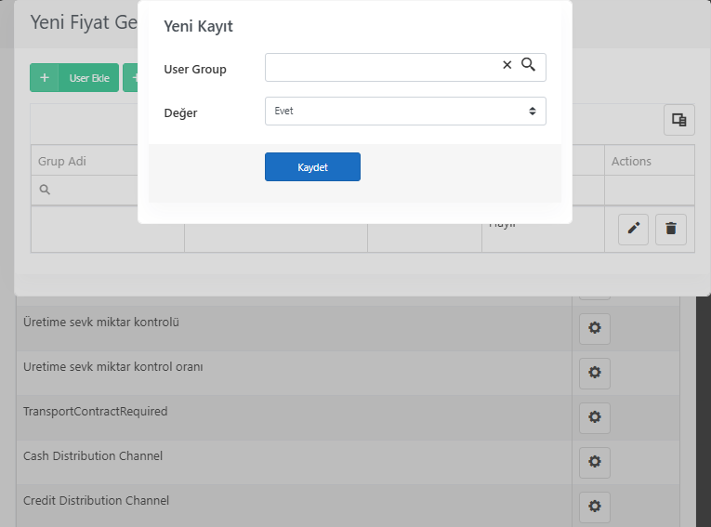This screenshot has width=711, height=527.
Task: Open gear for TransportContractRequired
Action: [x=595, y=417]
